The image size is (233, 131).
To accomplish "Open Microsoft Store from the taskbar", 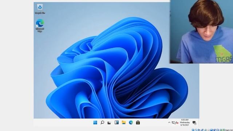I will 138,122.
